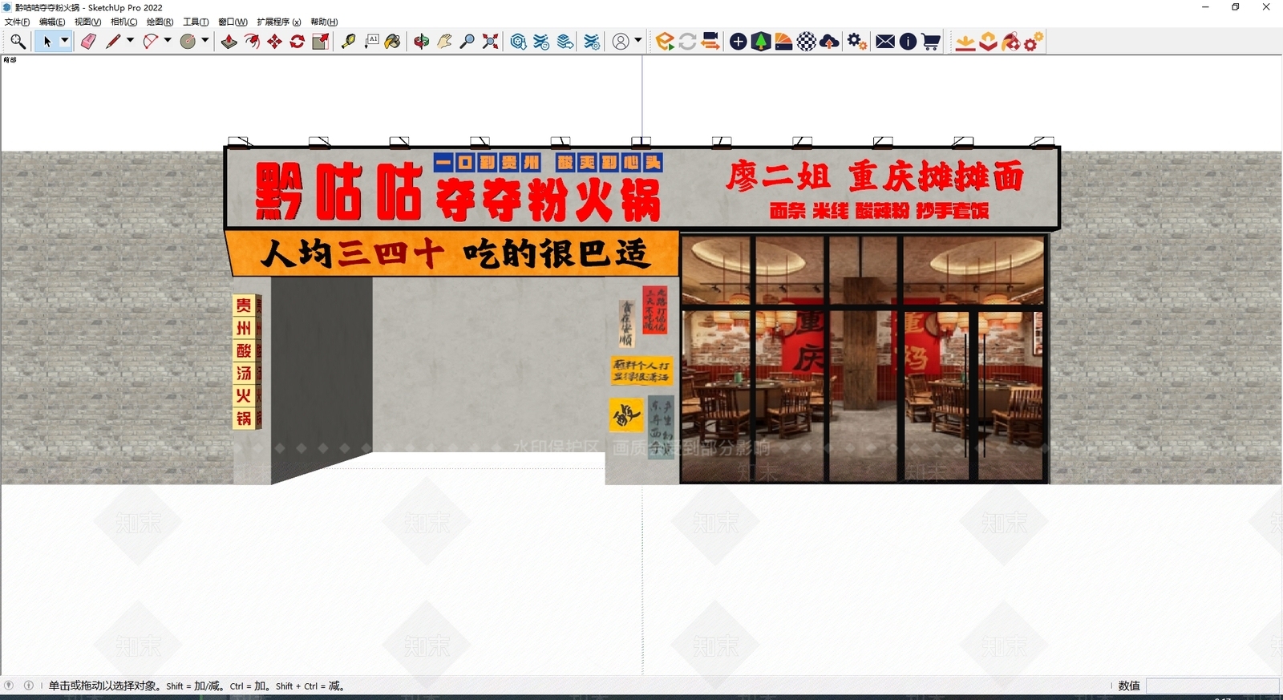Open the Enscape asset library tree icon
The height and width of the screenshot is (700, 1283).
761,42
